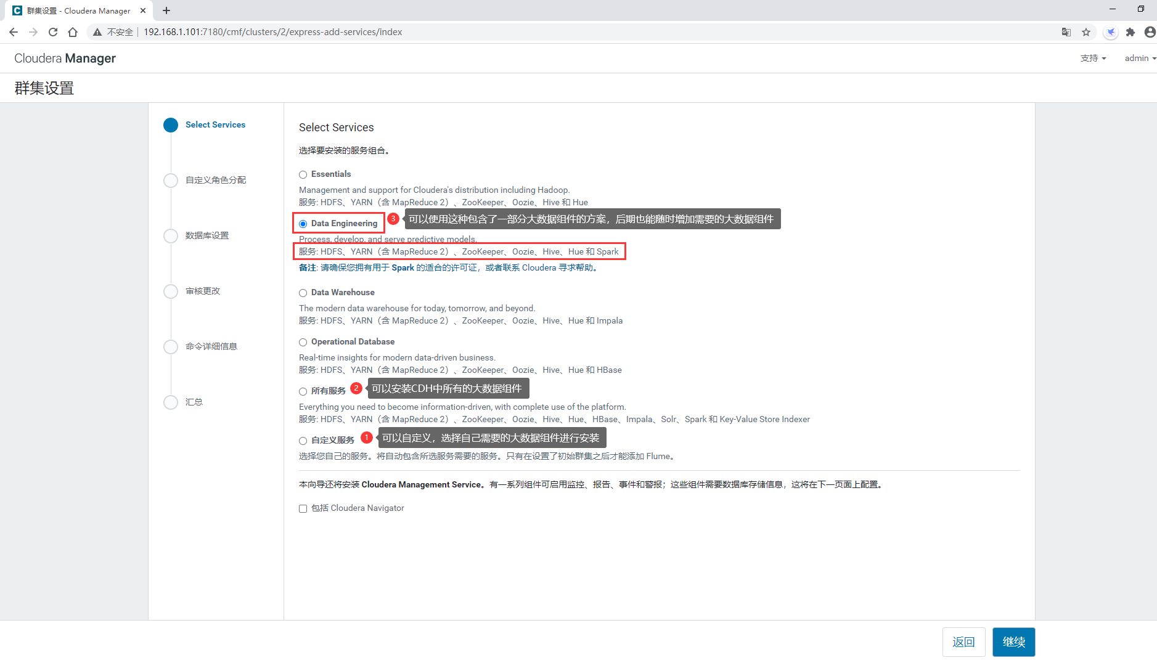Select the 自定义服务 radio option
Viewport: 1157px width, 660px height.
coord(303,441)
